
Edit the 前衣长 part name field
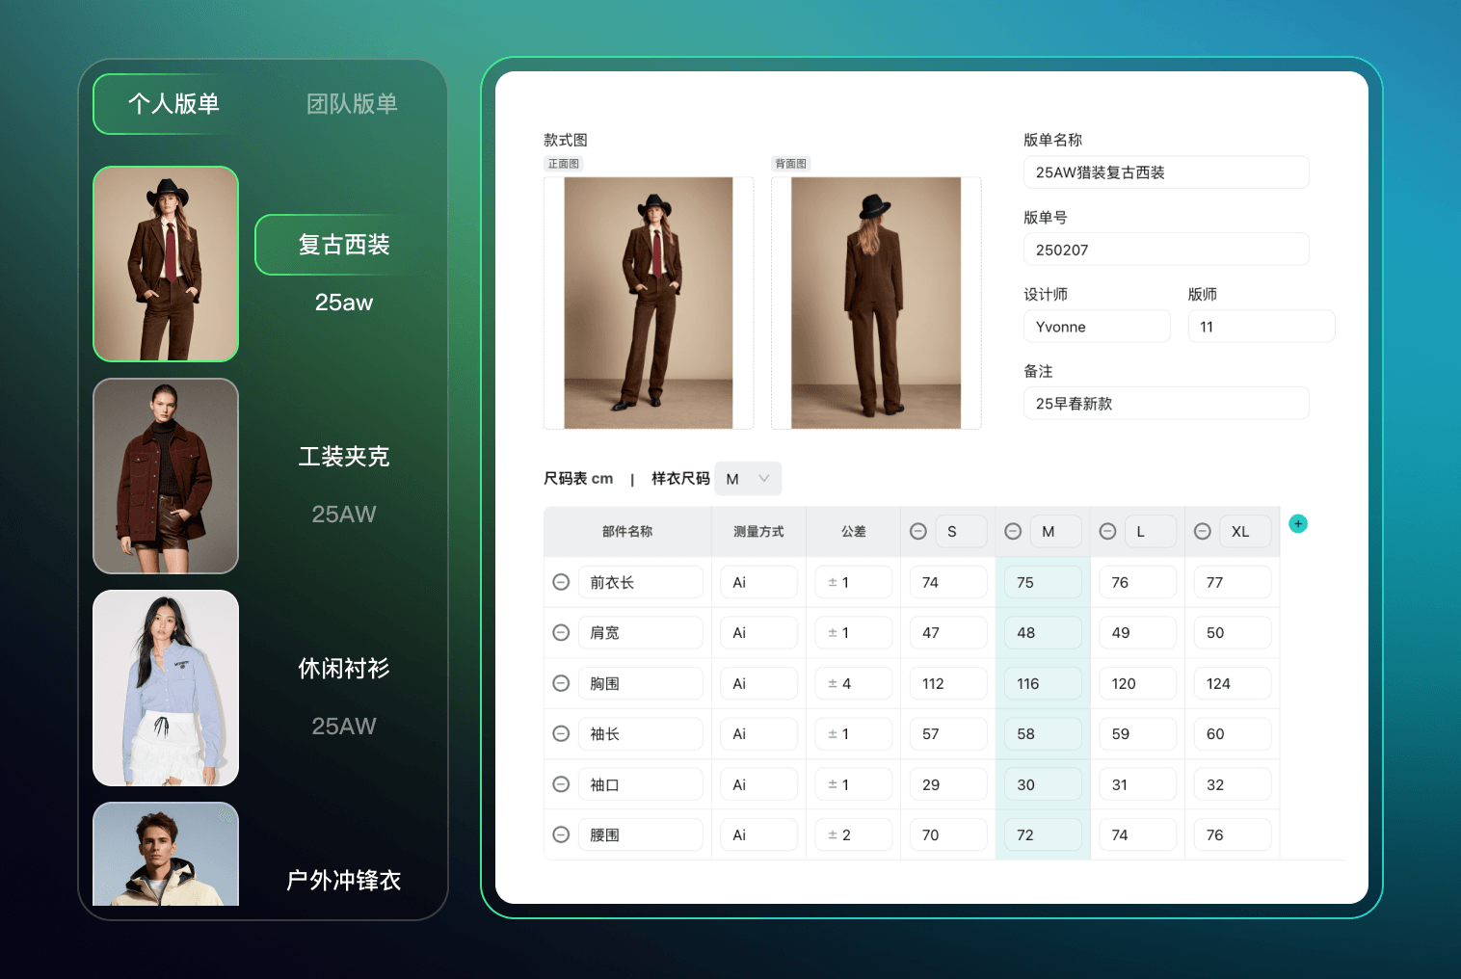point(641,582)
